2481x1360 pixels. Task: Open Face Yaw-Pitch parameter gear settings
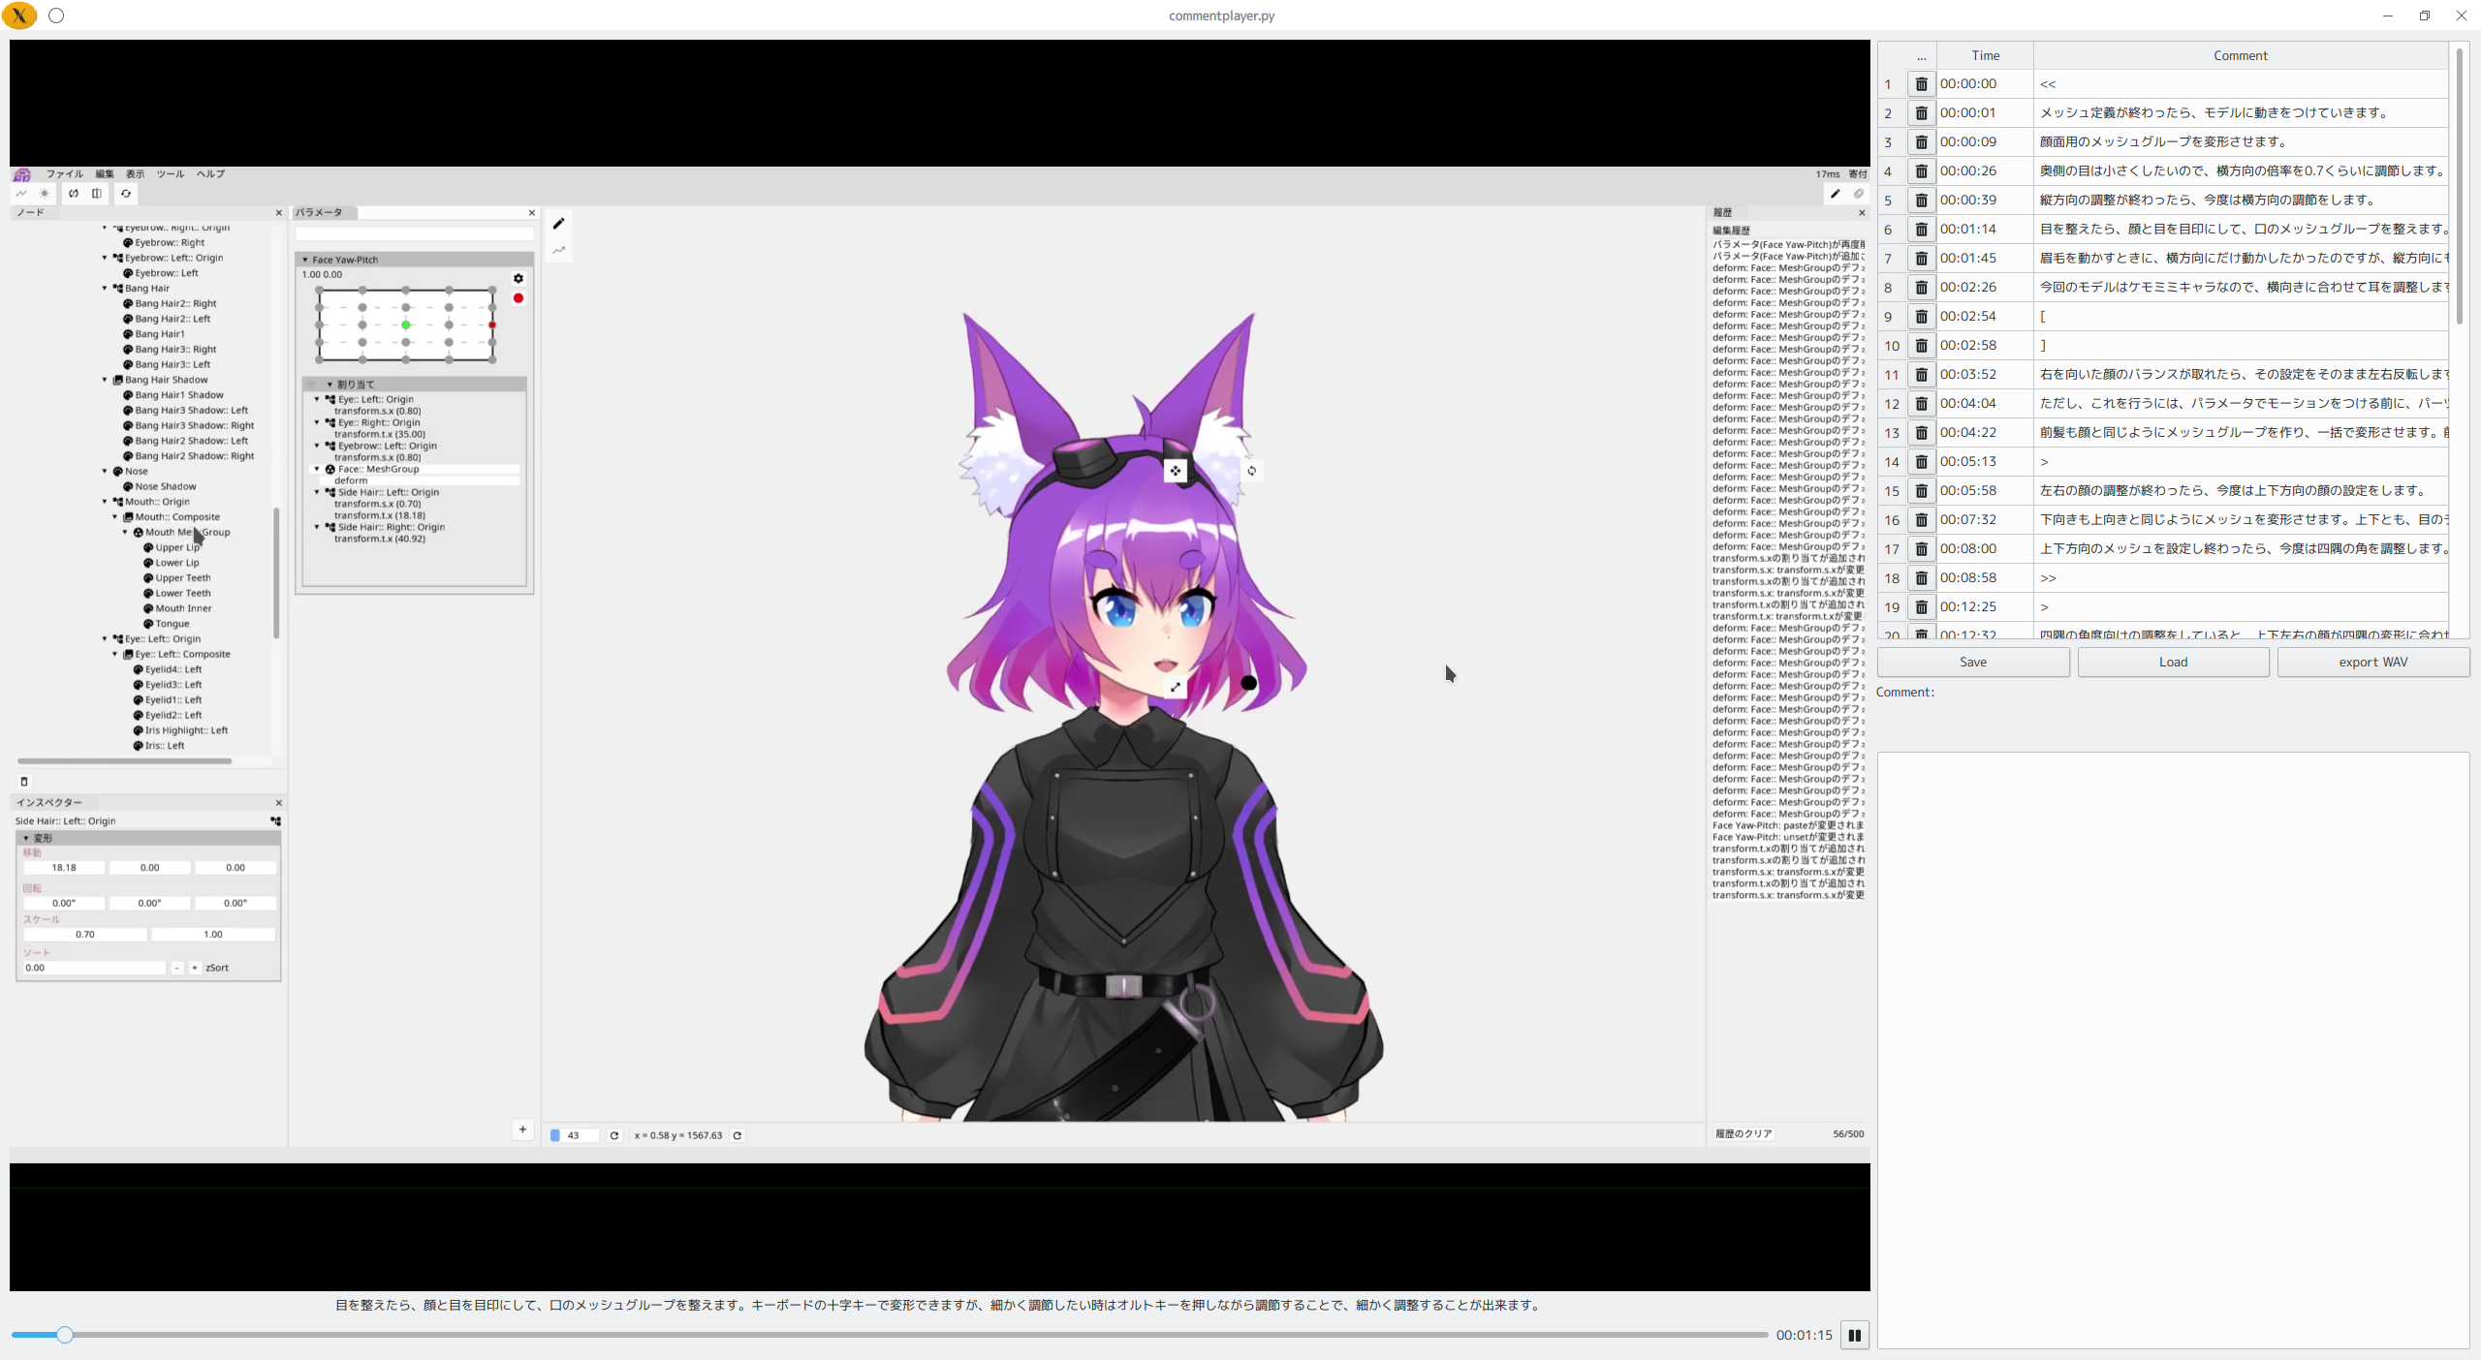tap(518, 278)
